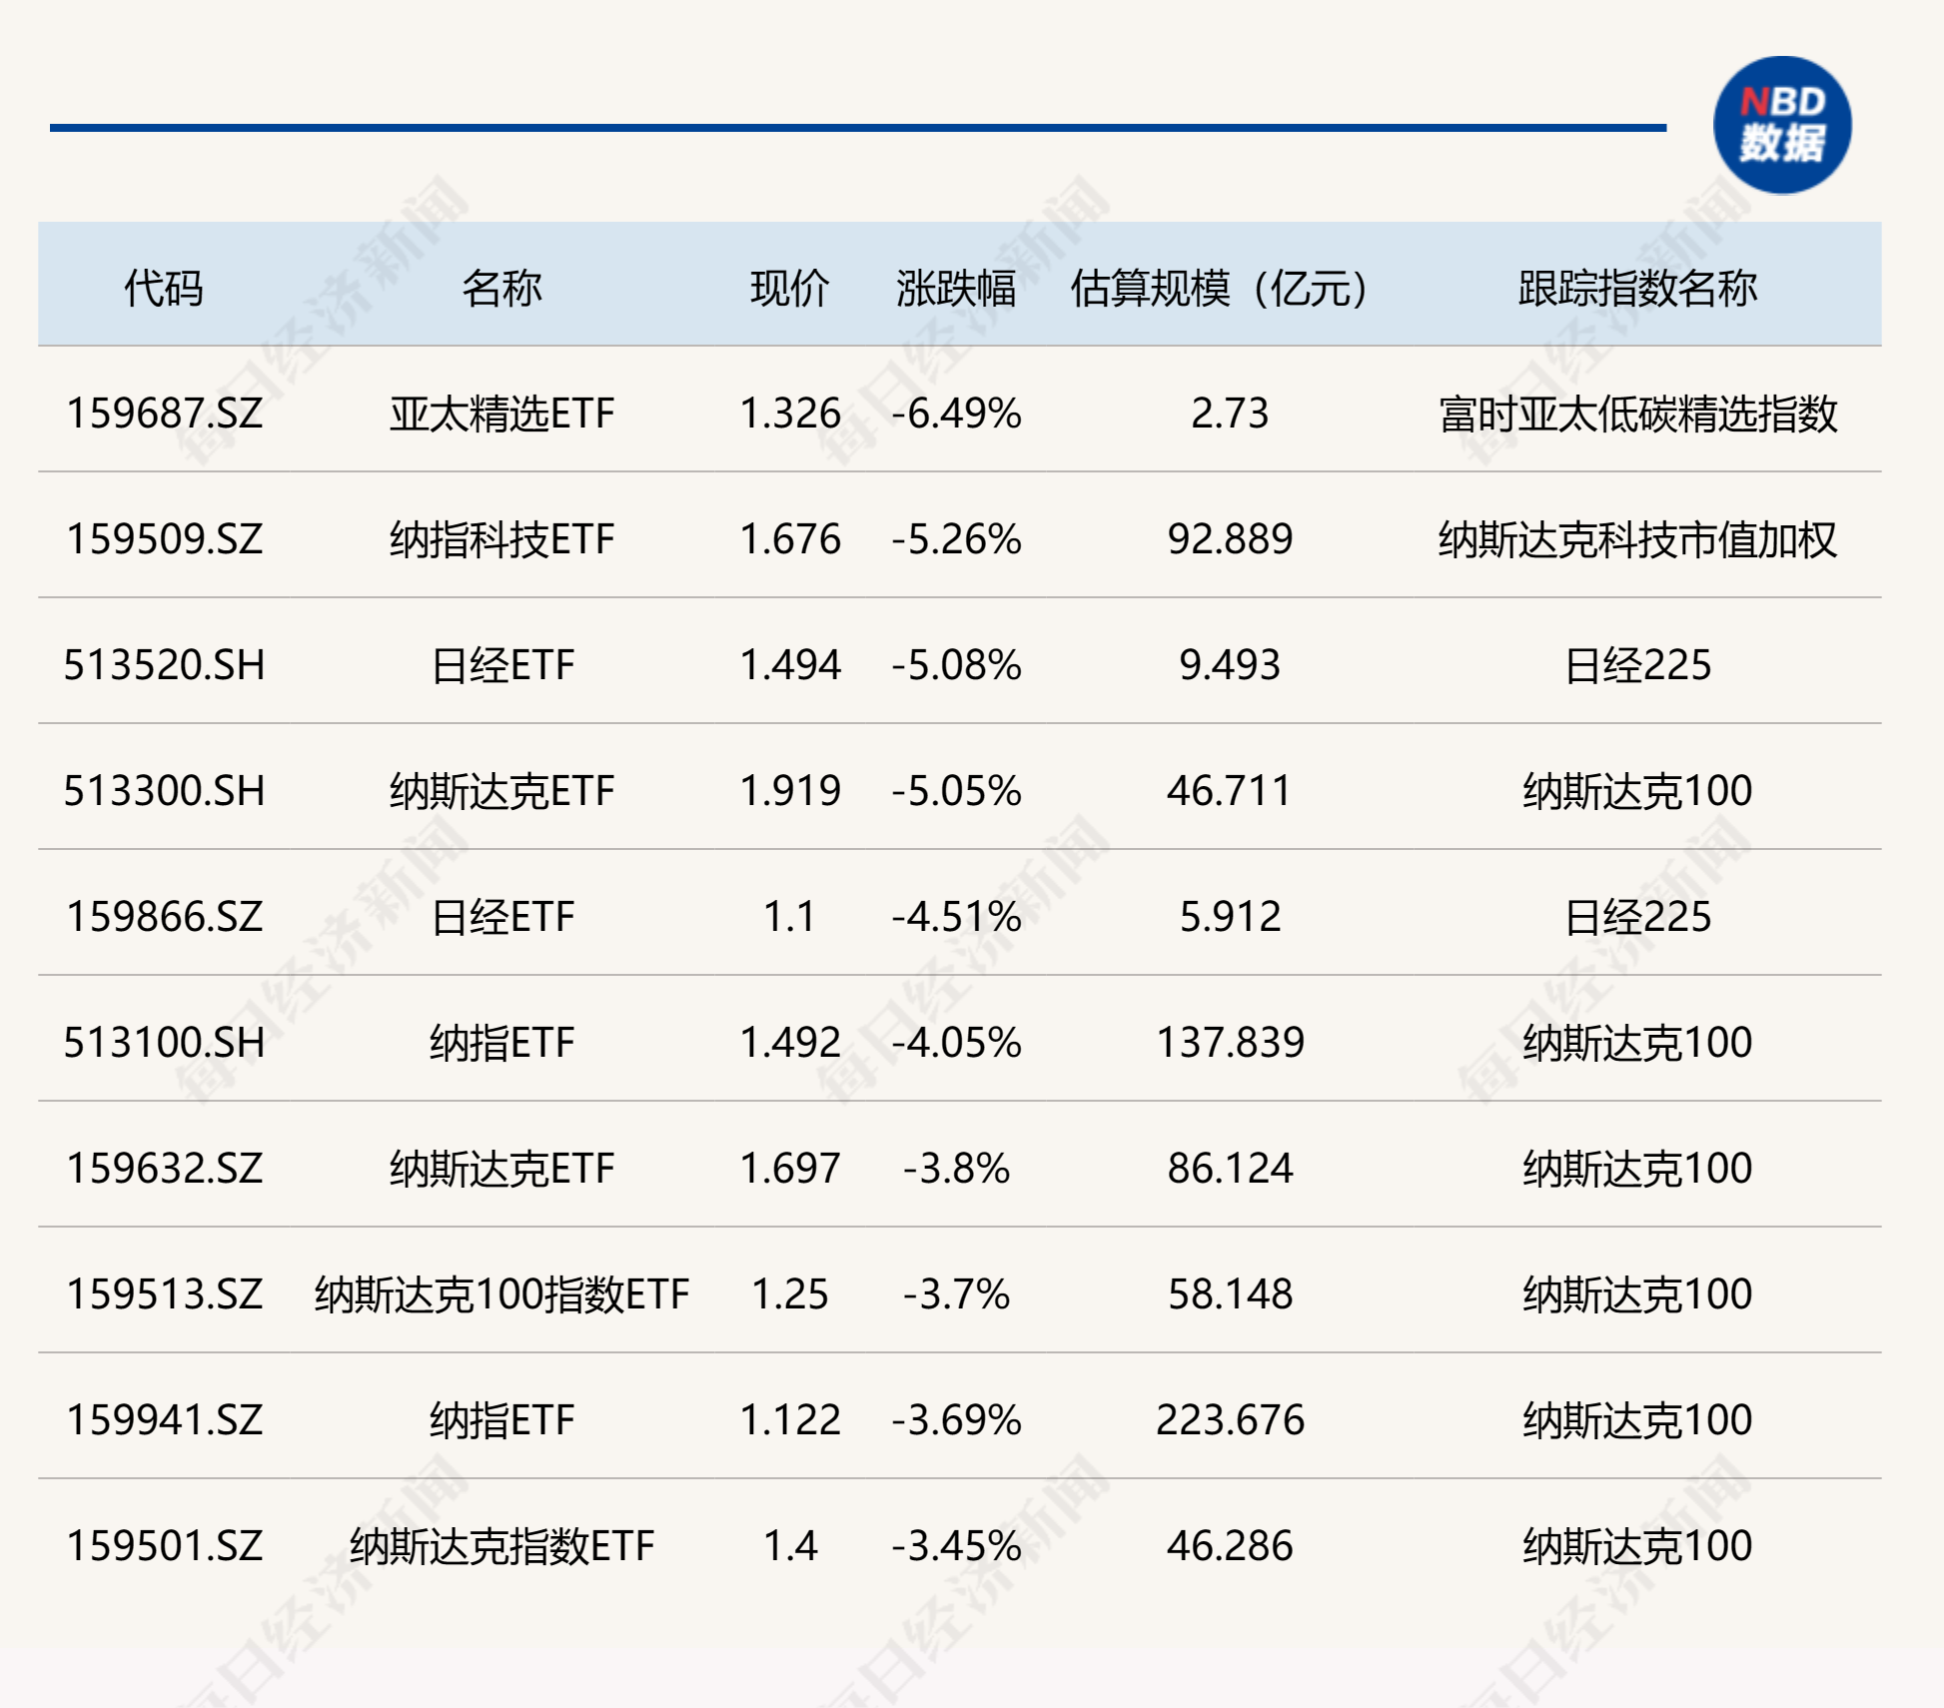Click 纳斯达克ETF in the 513300.SH row
Viewport: 1944px width, 1708px height.
[x=501, y=791]
